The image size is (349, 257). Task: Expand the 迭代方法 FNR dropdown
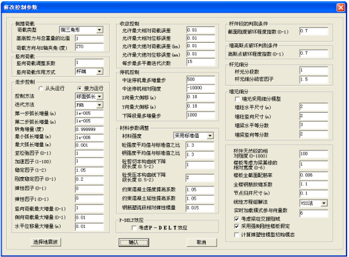point(100,105)
